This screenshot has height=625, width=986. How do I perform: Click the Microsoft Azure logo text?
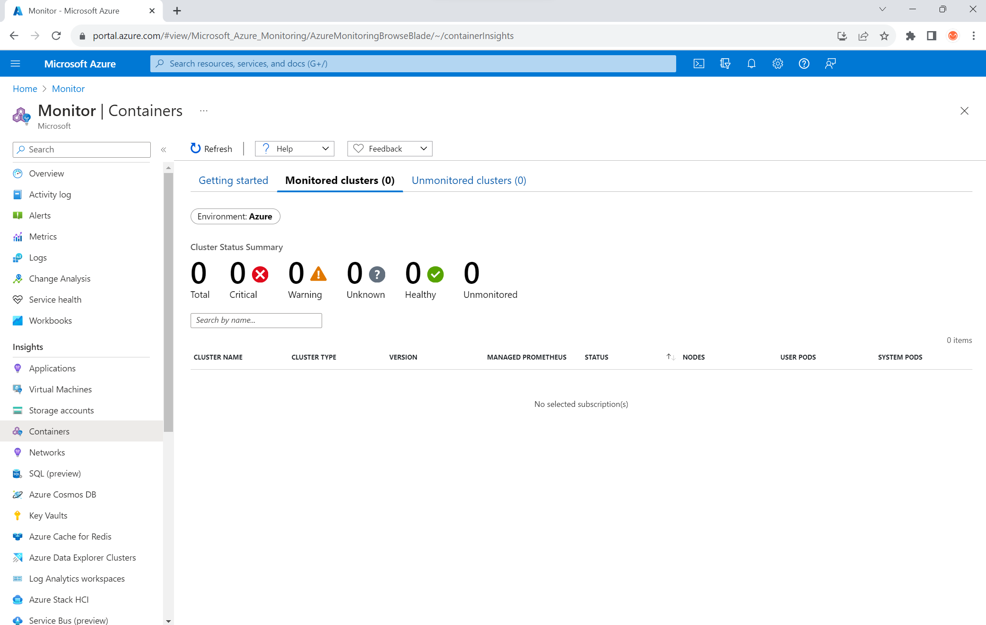(80, 64)
